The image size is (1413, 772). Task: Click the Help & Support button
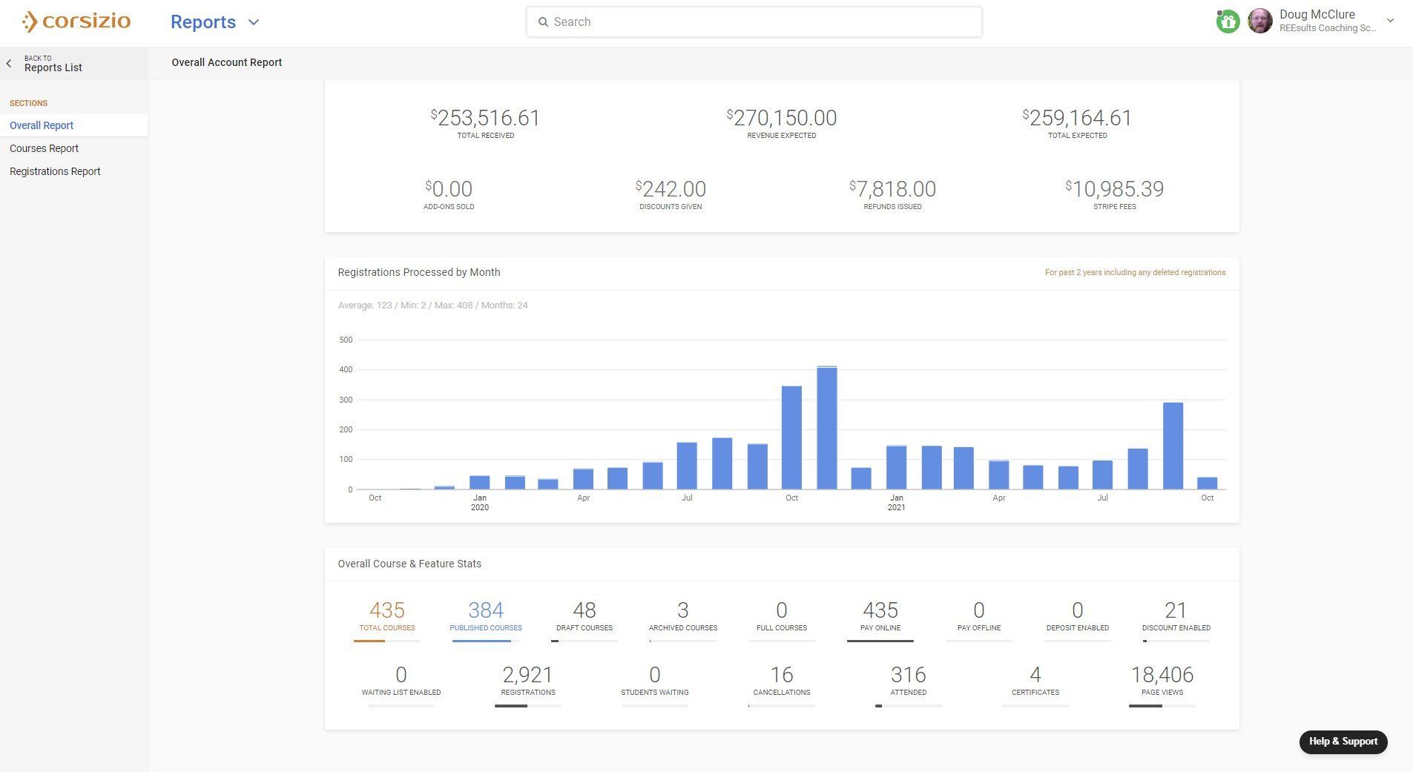point(1343,742)
